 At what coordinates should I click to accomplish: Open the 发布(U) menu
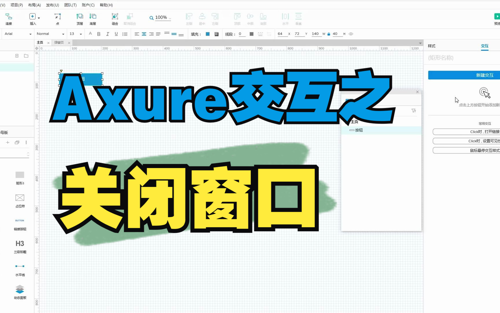click(x=52, y=5)
